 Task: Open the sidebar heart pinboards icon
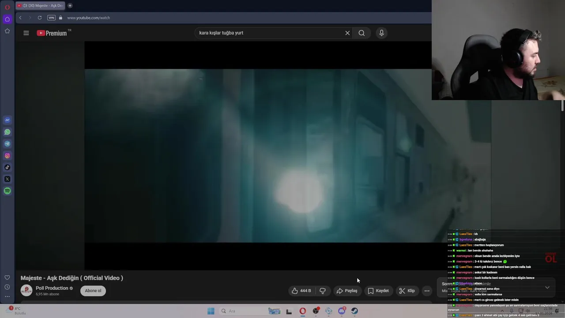7,277
